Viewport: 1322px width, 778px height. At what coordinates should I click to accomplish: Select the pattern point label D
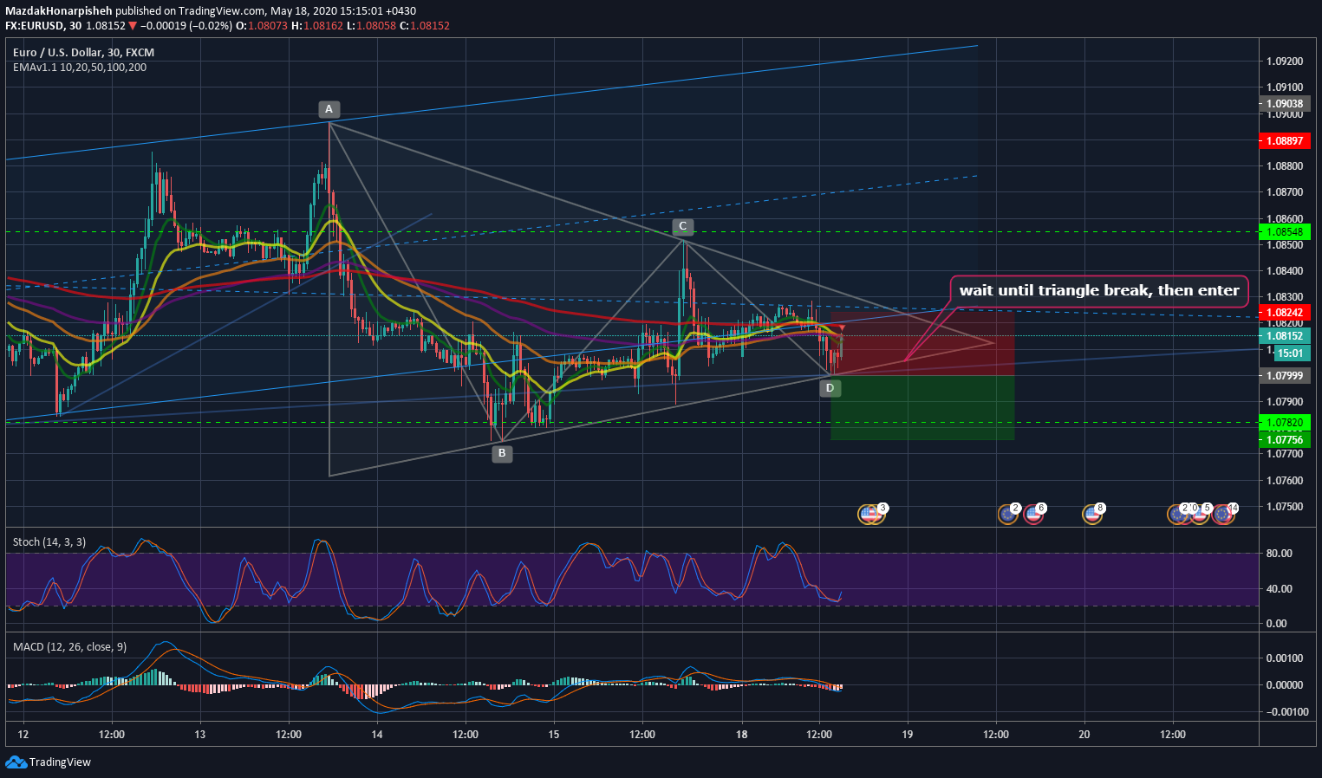(830, 388)
